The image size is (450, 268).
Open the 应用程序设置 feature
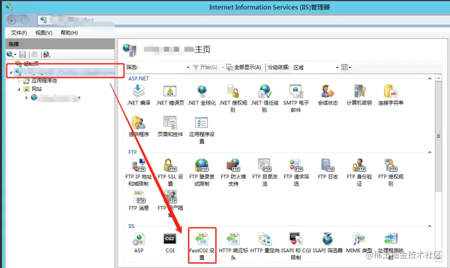[202, 130]
